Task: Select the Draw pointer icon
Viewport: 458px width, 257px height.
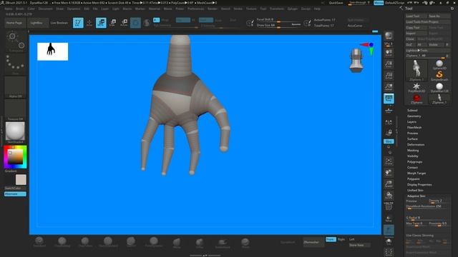Action: coord(89,23)
